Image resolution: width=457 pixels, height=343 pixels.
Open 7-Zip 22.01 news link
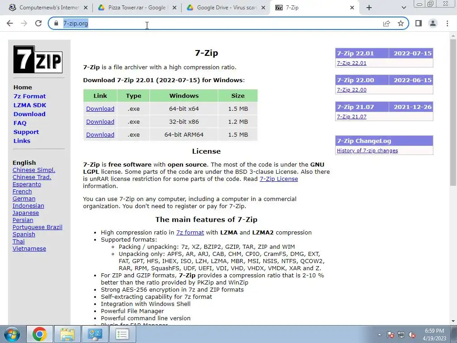pos(352,63)
